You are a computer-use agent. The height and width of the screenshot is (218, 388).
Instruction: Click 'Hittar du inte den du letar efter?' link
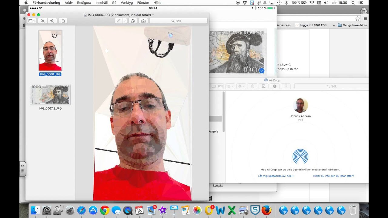pos(333,176)
